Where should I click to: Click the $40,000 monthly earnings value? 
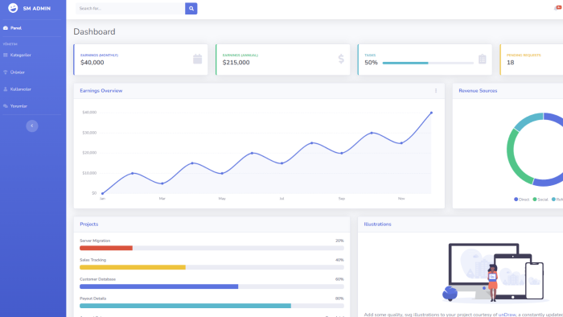click(x=92, y=63)
